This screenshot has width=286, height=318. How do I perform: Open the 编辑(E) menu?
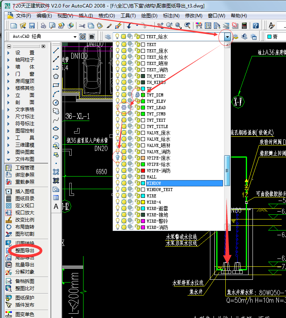tap(44, 16)
